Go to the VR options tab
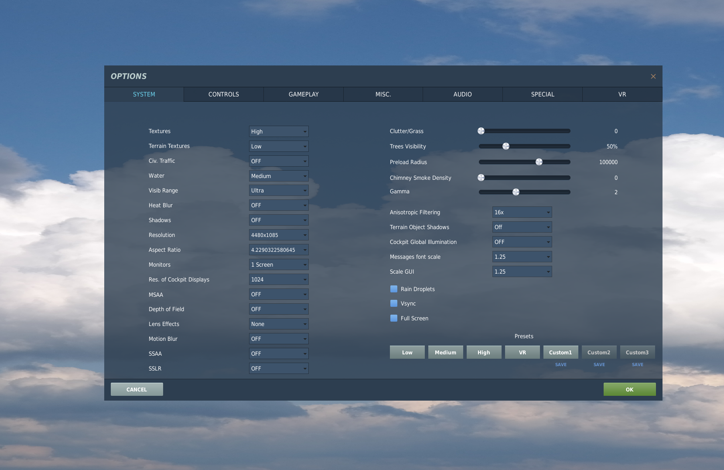 tap(622, 94)
